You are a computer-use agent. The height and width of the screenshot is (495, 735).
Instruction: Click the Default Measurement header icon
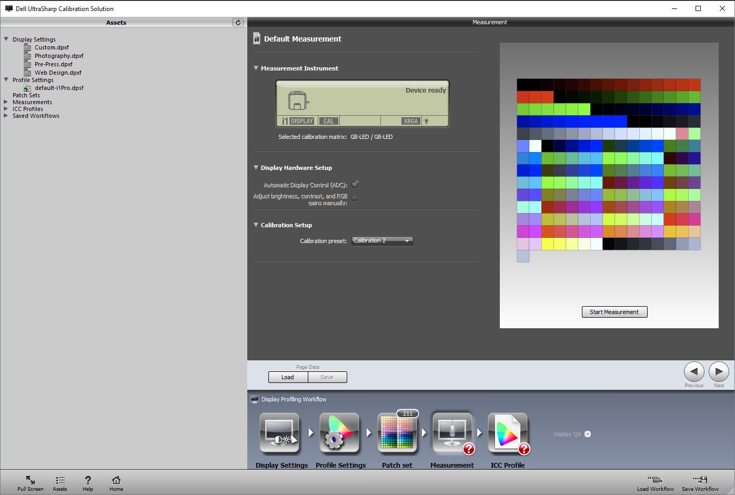(257, 38)
